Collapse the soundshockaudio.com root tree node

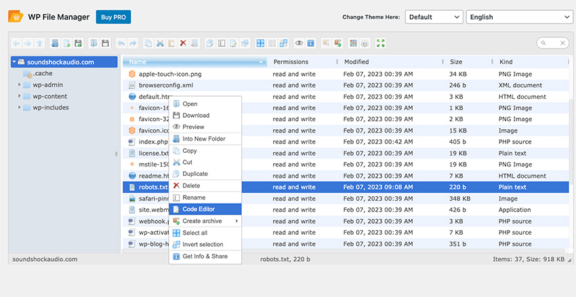click(15, 62)
